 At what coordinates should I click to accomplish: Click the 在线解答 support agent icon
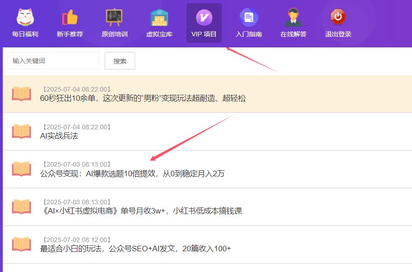[x=293, y=17]
